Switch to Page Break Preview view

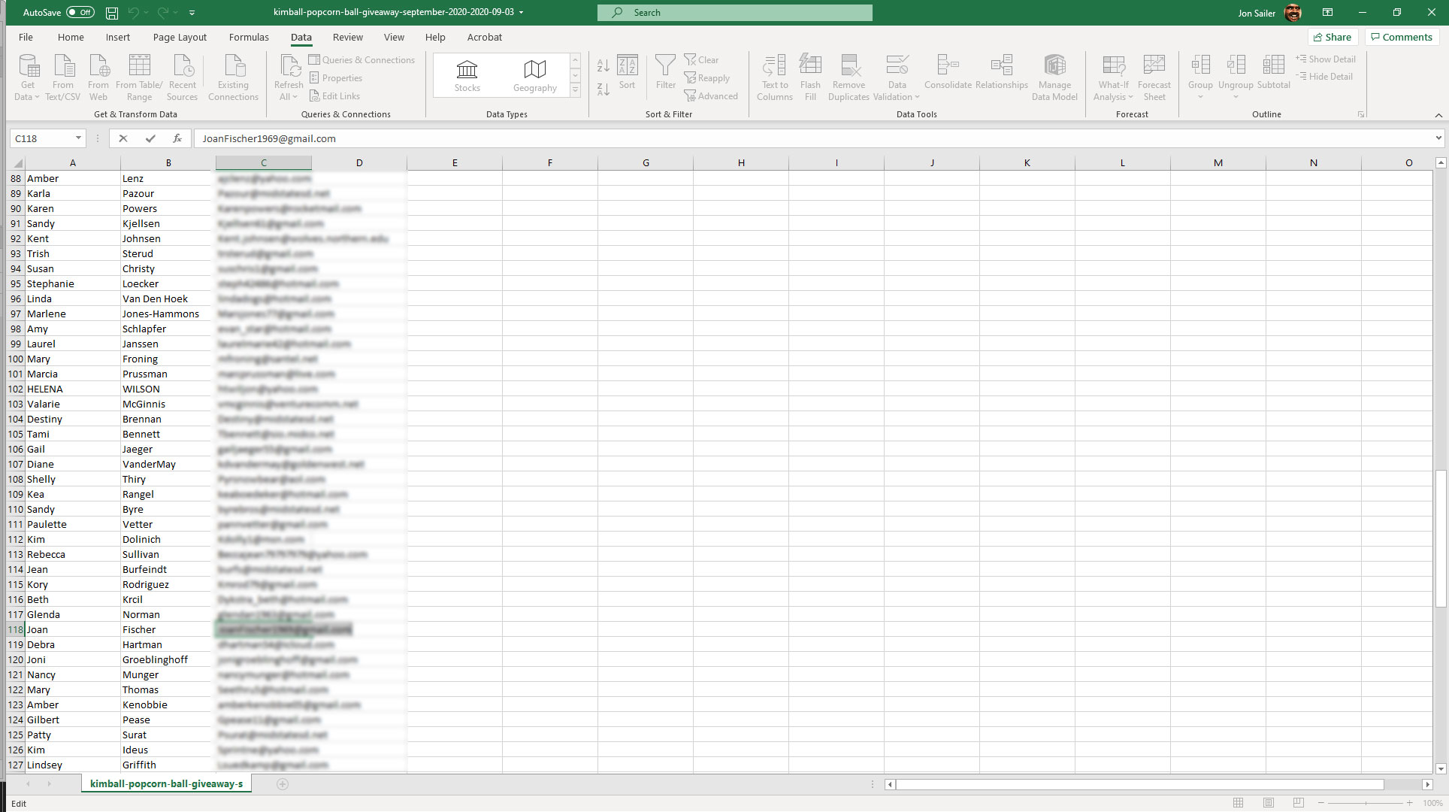1298,803
